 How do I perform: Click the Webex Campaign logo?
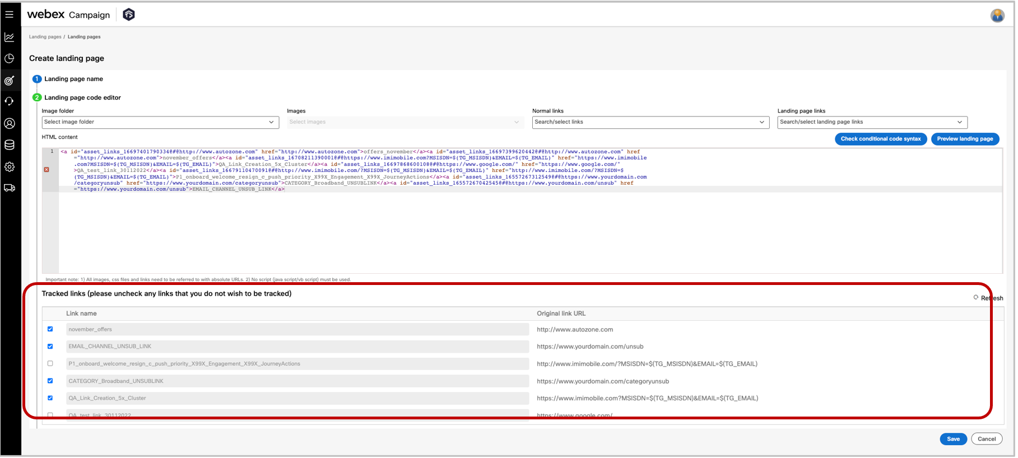click(68, 15)
